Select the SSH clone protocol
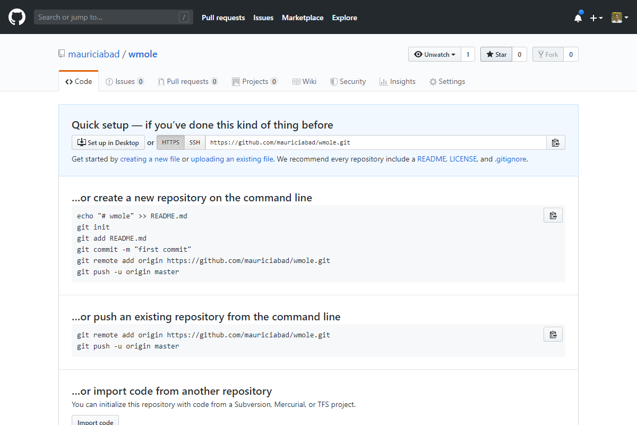Viewport: 637px width, 425px height. point(195,142)
